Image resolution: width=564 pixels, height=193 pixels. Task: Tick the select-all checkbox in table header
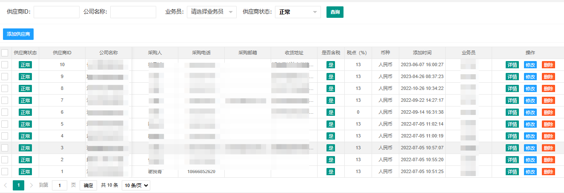pyautogui.click(x=5, y=53)
